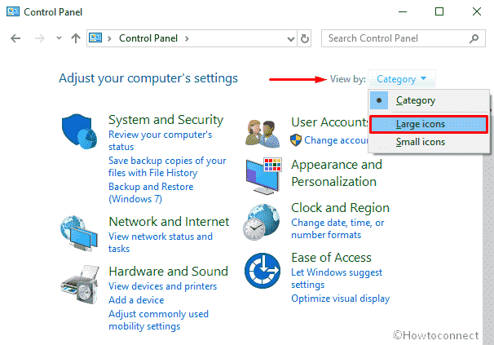The image size is (494, 345).
Task: Minimize the Control Panel window
Action: pyautogui.click(x=403, y=12)
